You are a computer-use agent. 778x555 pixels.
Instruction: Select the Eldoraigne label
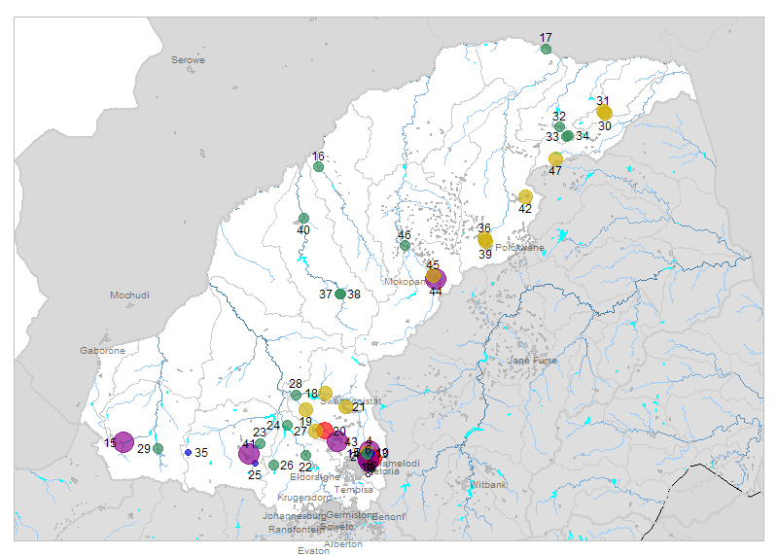[315, 477]
